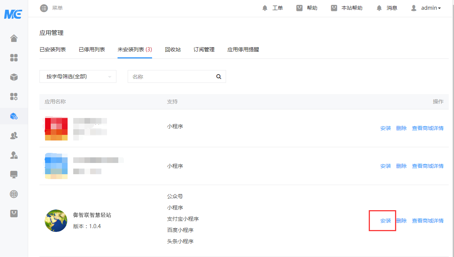View 查看商城详情 for second app row
Viewport: 454px width, 257px height.
[x=427, y=166]
